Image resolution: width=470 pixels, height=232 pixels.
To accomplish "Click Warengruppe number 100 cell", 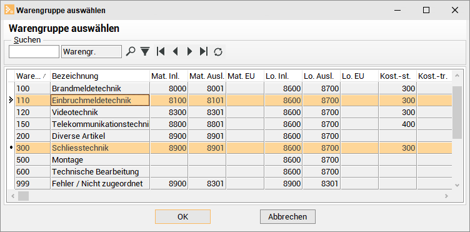I will point(32,88).
